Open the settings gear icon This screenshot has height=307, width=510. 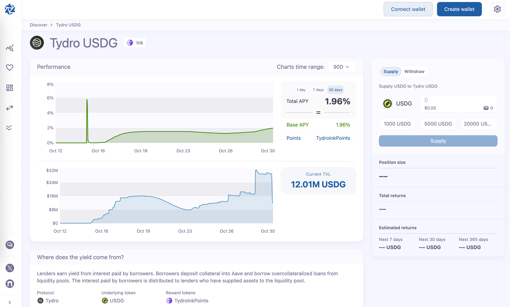(x=497, y=9)
